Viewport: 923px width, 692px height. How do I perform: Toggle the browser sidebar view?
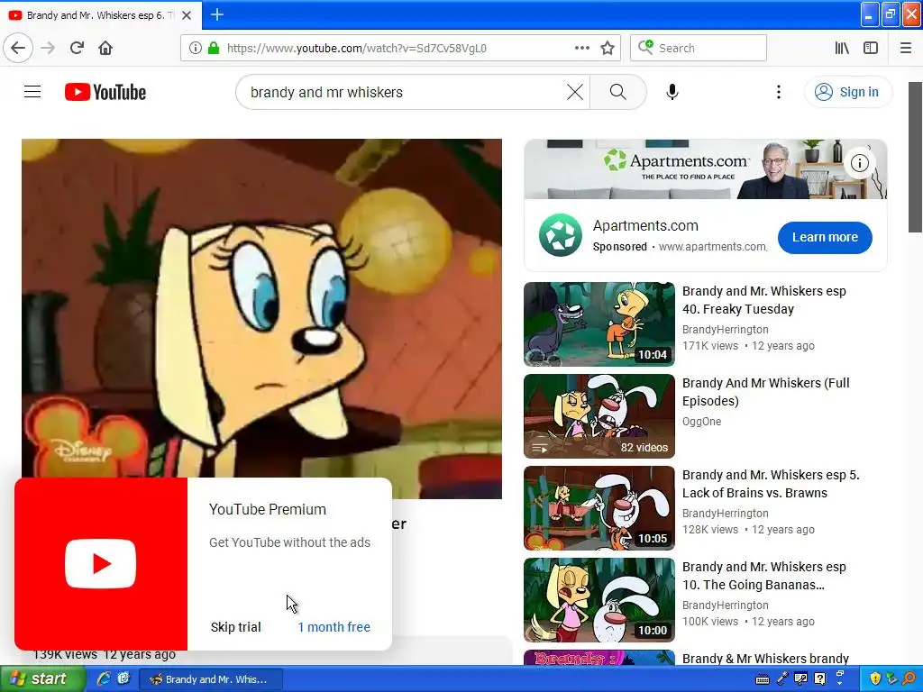coord(871,48)
